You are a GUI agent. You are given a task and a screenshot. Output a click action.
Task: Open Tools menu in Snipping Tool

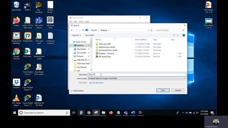pos(81,21)
